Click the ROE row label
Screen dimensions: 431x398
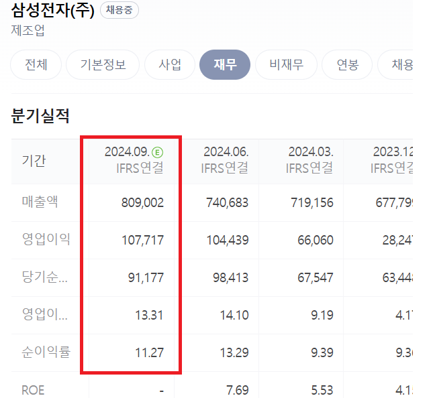pos(33,390)
